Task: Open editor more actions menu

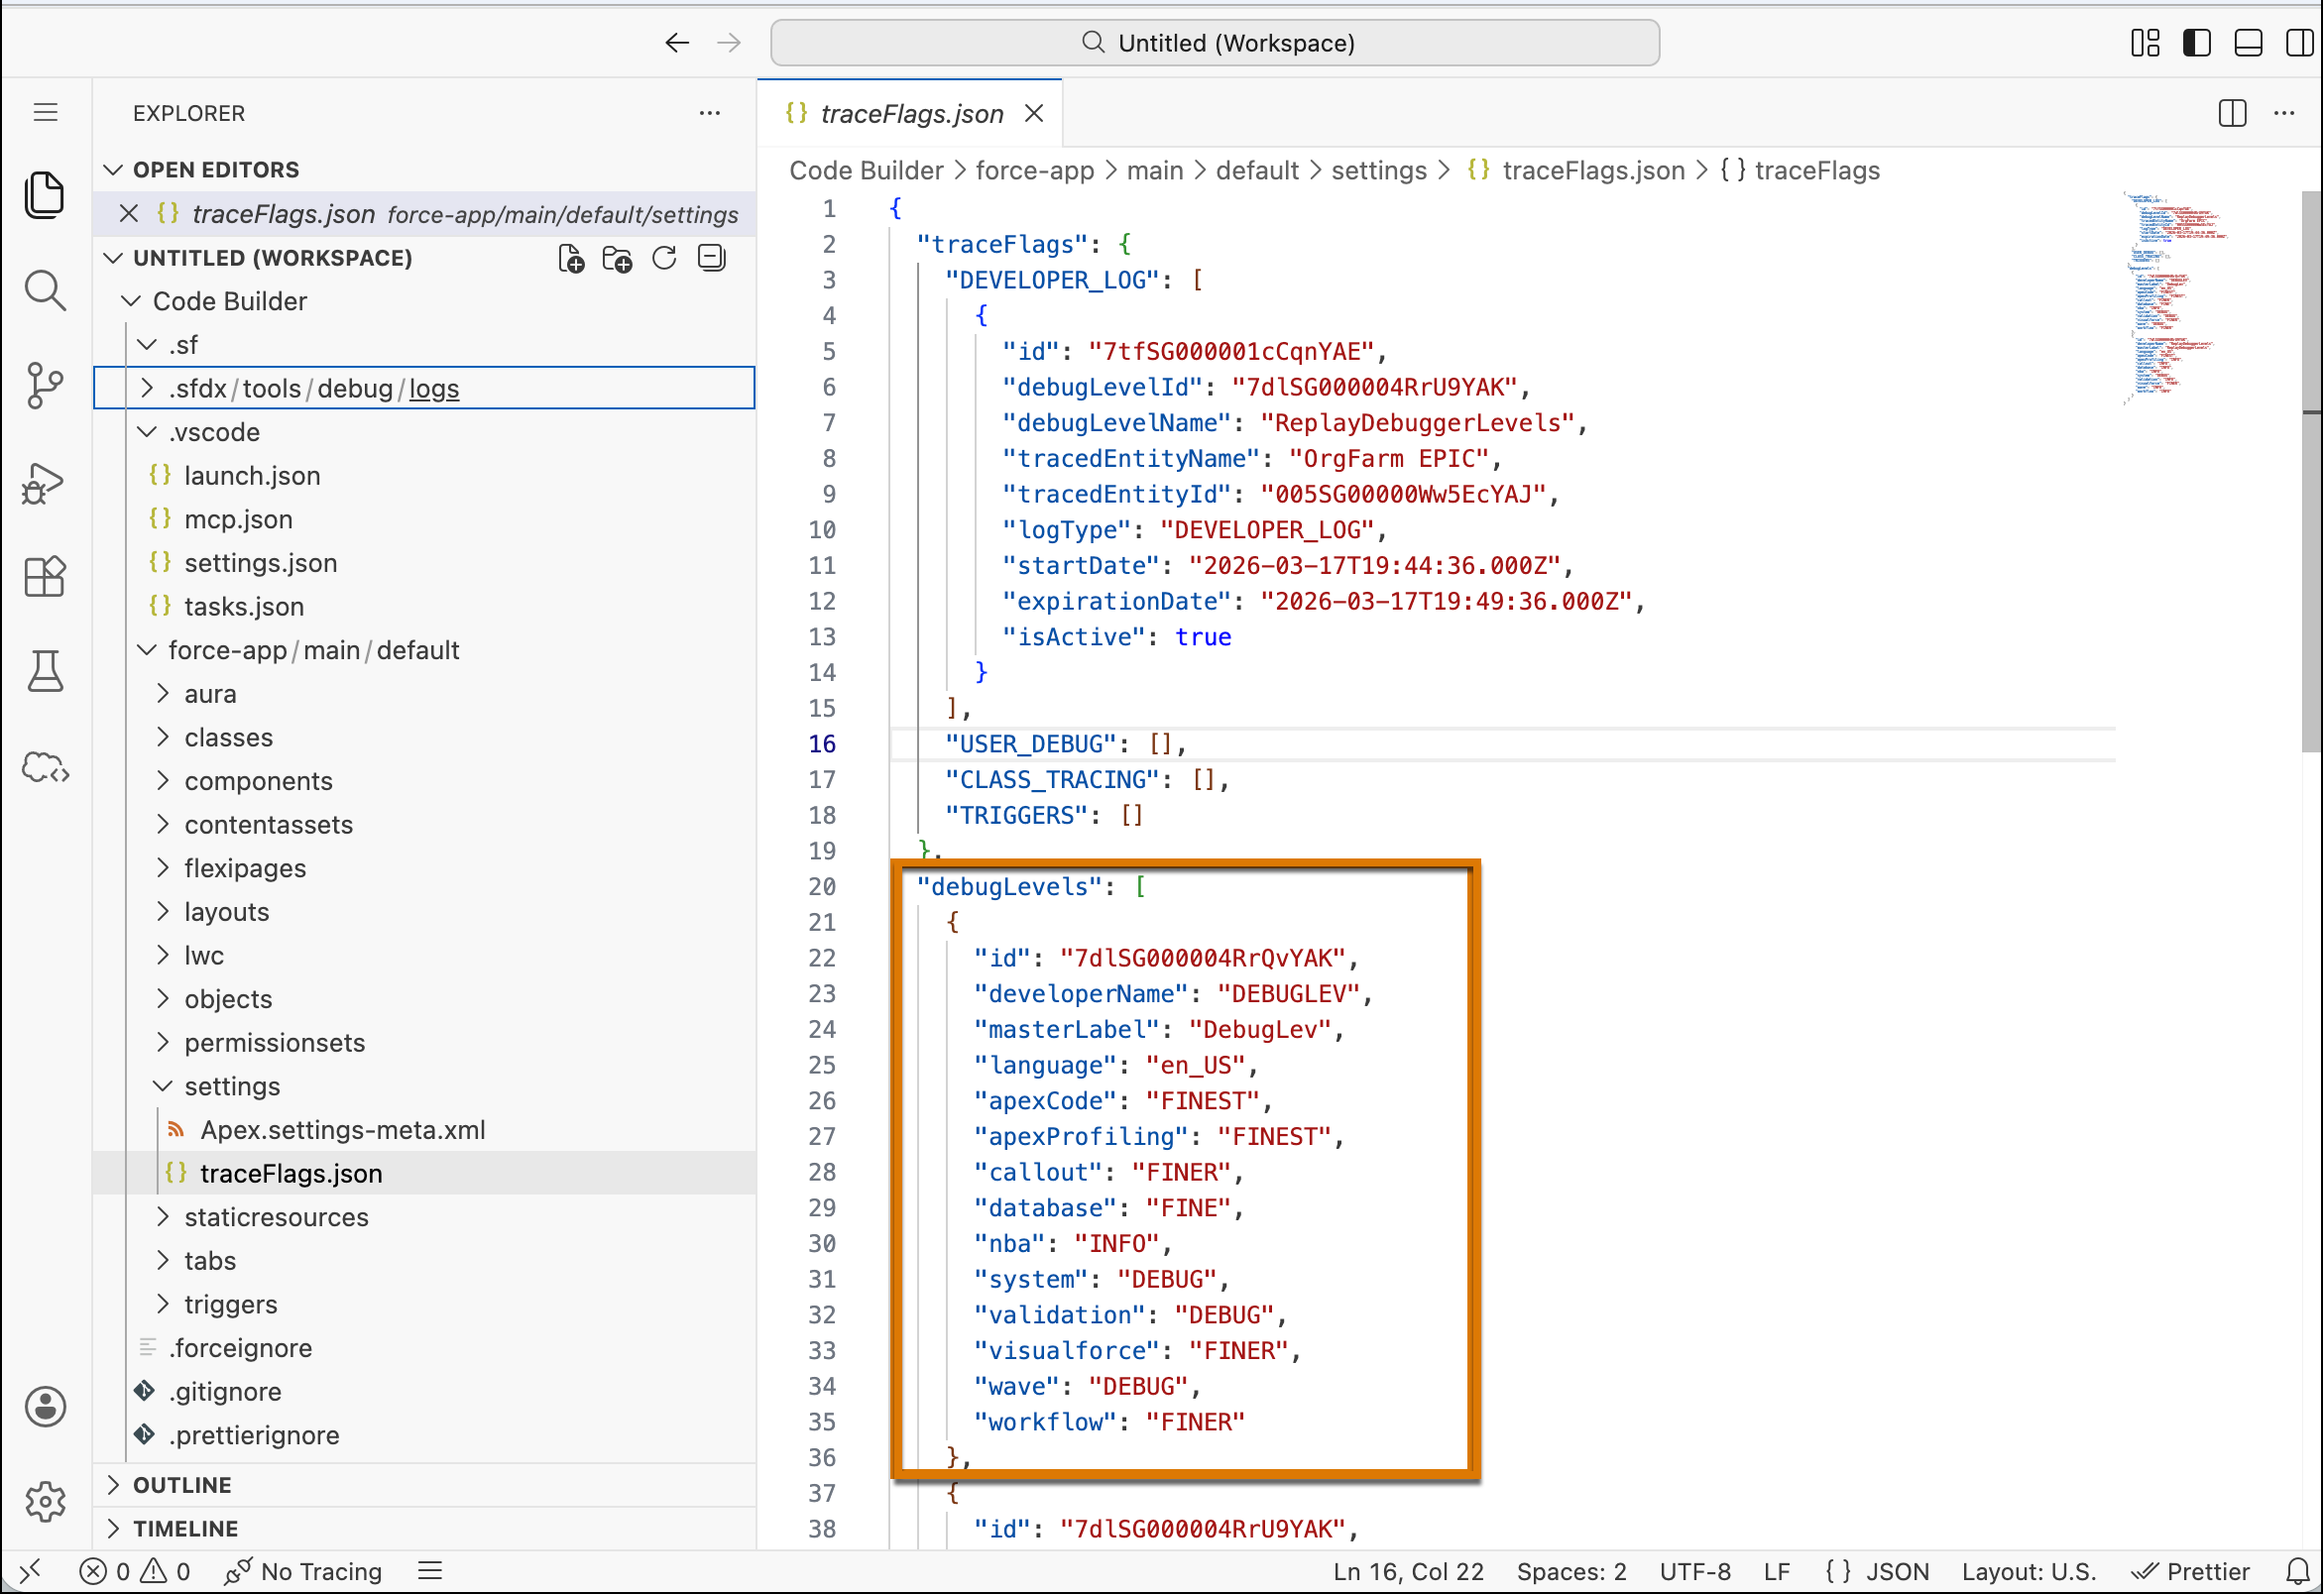Action: pos(2286,113)
